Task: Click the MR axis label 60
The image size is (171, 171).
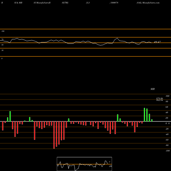Action: point(167,107)
